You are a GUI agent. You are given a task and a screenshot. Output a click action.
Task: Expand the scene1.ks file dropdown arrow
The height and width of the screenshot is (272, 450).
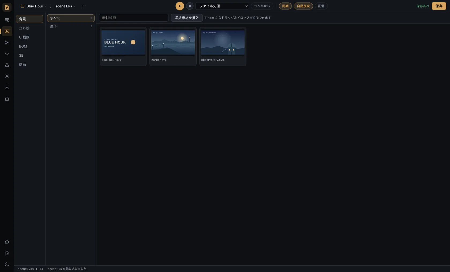(x=74, y=6)
